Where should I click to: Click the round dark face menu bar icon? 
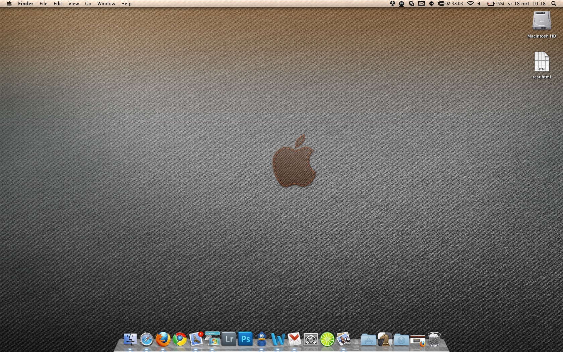[432, 4]
